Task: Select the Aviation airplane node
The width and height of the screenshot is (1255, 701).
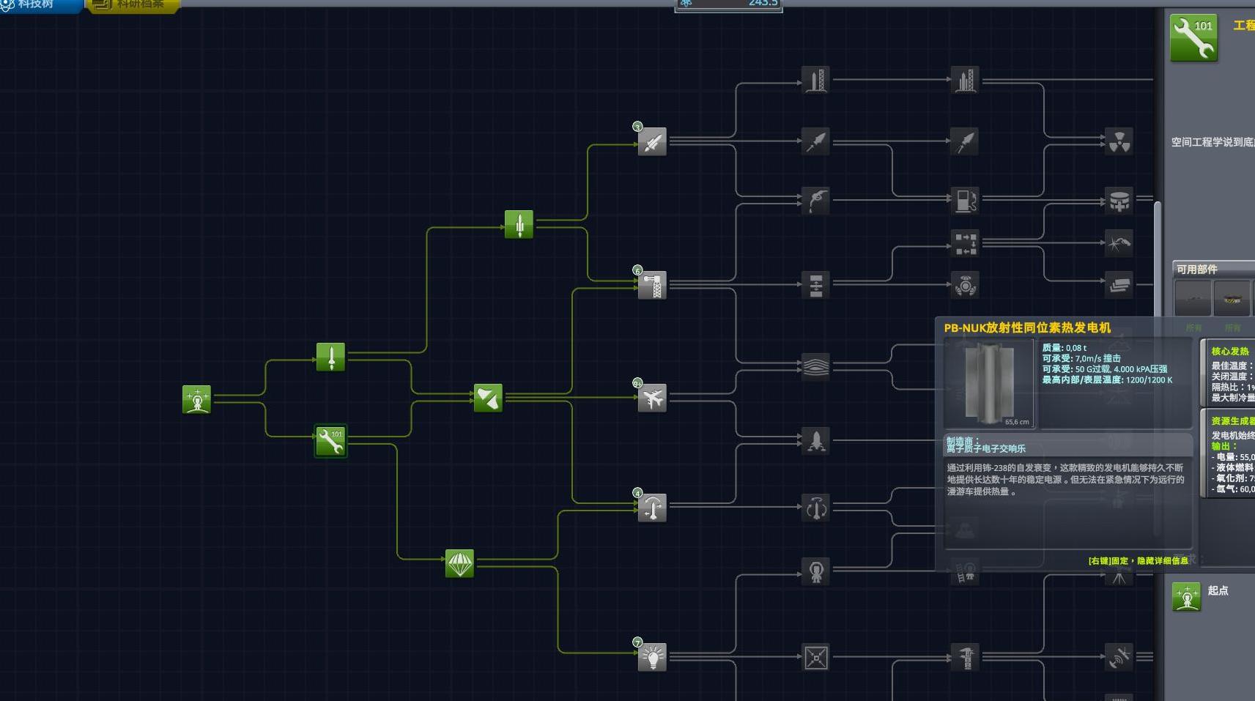Action: pos(652,398)
